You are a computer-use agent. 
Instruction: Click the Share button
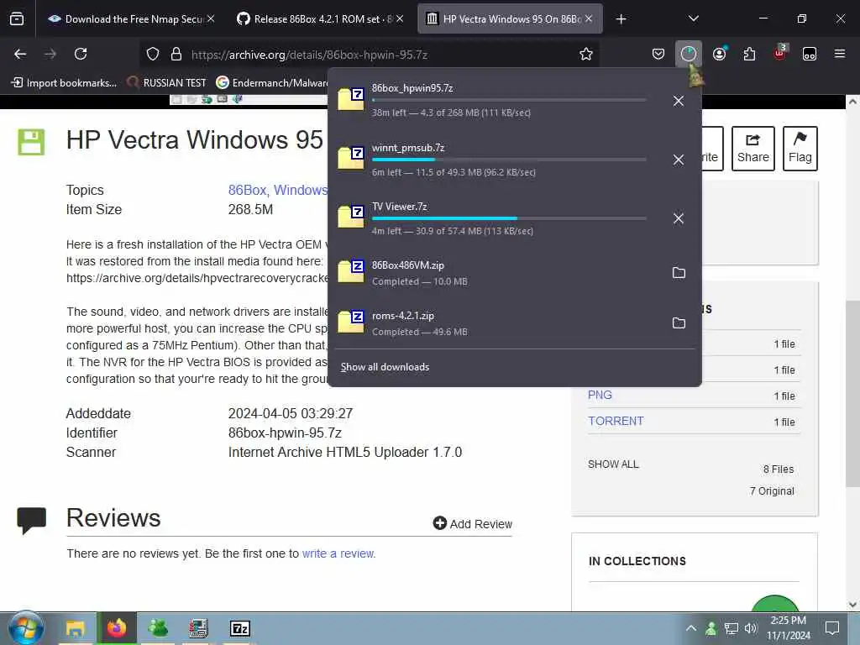coord(752,149)
